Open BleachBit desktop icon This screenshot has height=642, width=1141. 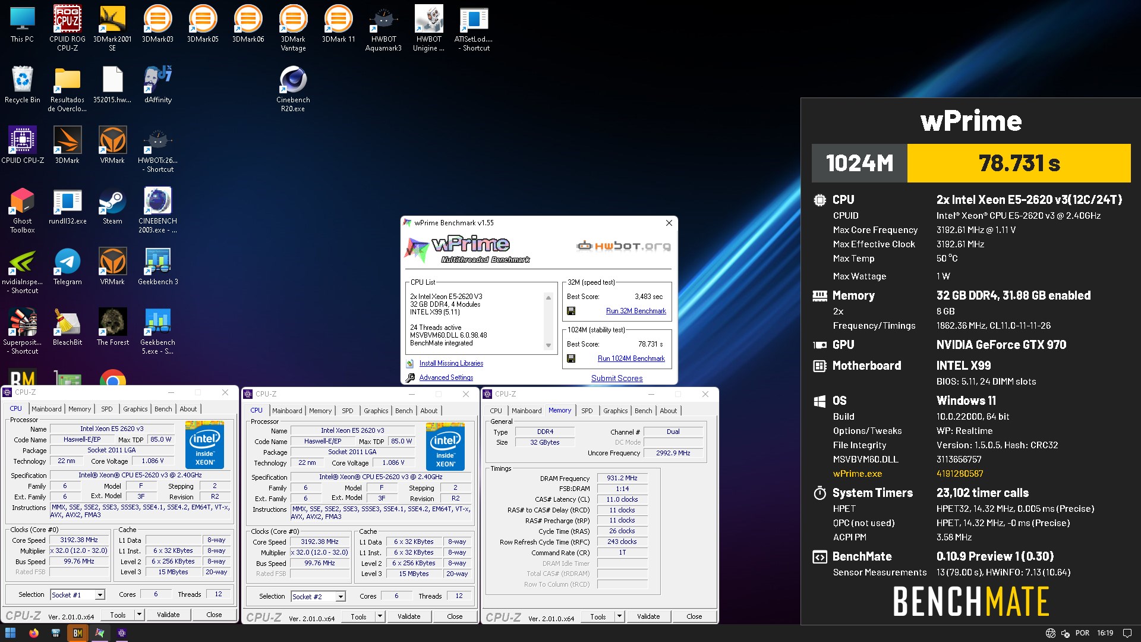[67, 327]
